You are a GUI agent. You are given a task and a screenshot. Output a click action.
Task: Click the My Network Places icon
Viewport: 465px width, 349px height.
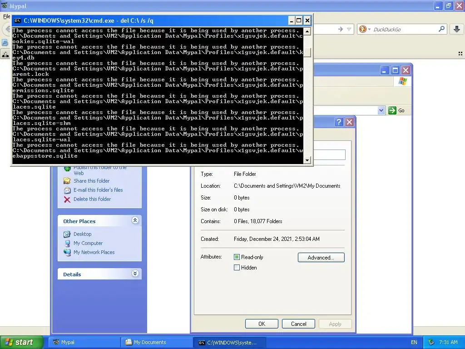click(67, 252)
